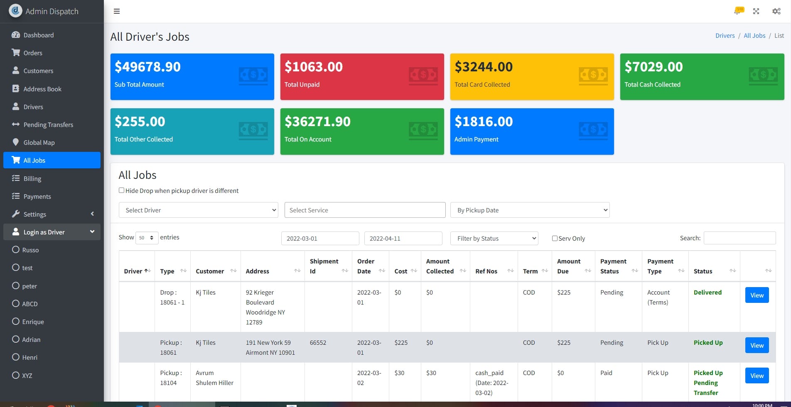Open Payments via its list icon
Screen dimensions: 791x407
tap(15, 196)
